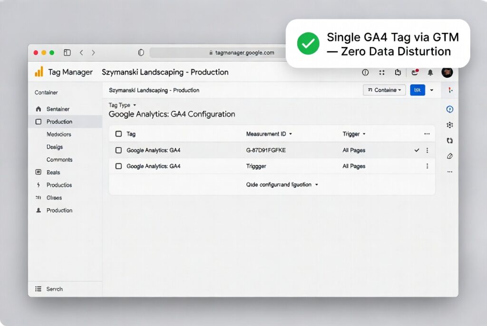
Task: Open the Productios sidebar item with bolt icon
Action: pyautogui.click(x=65, y=185)
